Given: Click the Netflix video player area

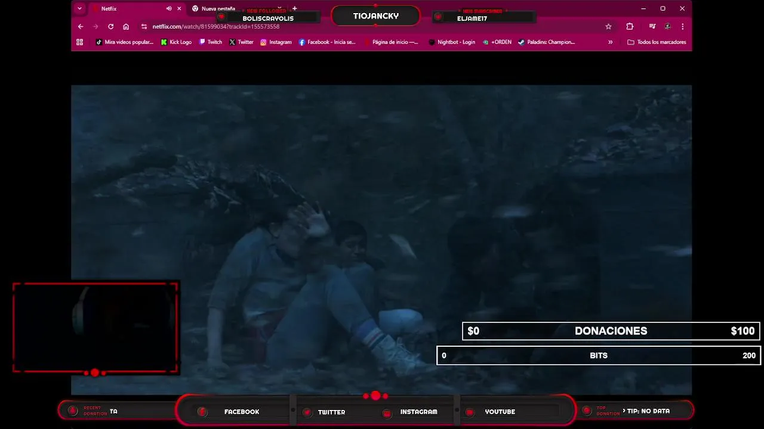Looking at the screenshot, I should pos(381,240).
